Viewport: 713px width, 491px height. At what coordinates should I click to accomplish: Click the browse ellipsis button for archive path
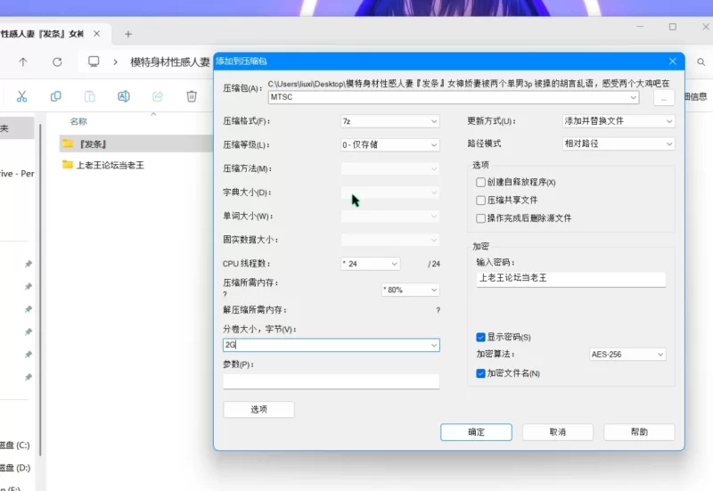(663, 97)
